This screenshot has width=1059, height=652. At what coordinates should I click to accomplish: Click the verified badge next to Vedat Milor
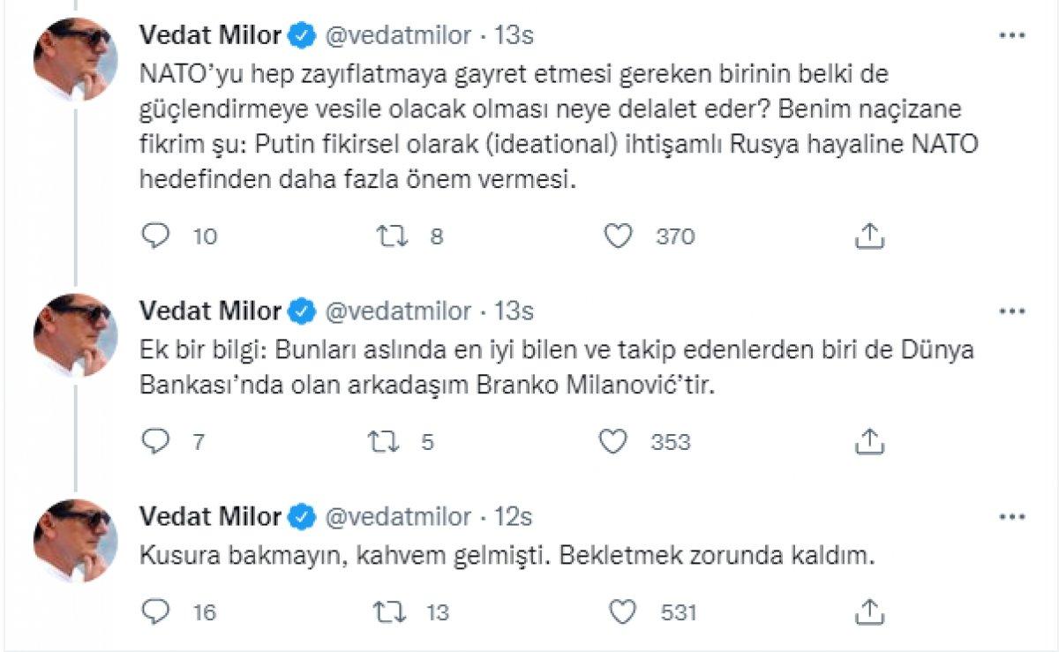click(300, 36)
